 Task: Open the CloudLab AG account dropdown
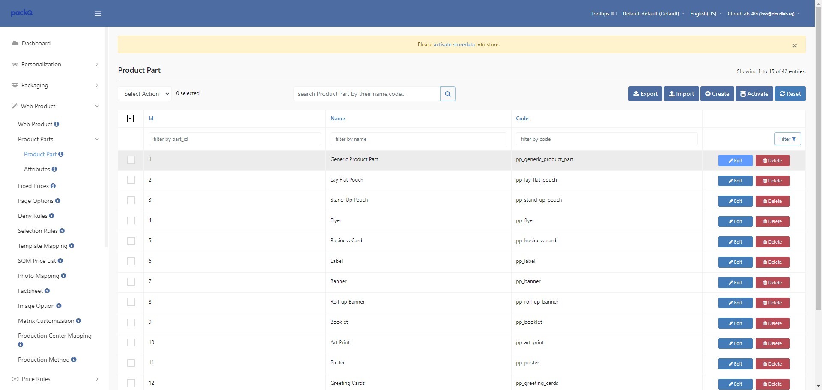(763, 14)
